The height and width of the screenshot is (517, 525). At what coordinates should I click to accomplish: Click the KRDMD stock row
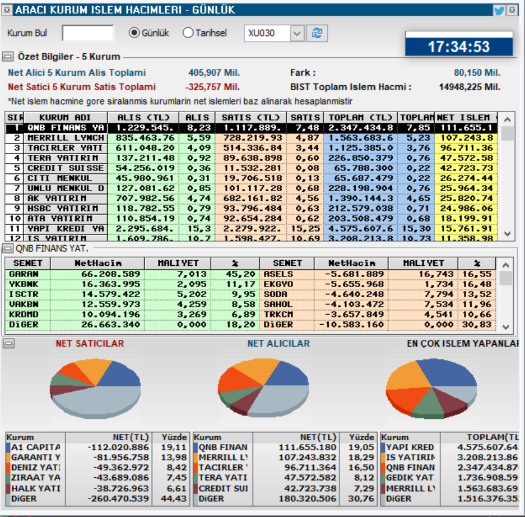132,314
